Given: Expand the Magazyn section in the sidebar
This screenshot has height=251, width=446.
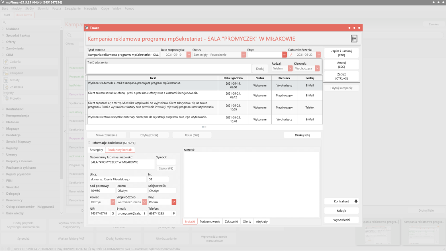Looking at the screenshot, I should point(3,129).
